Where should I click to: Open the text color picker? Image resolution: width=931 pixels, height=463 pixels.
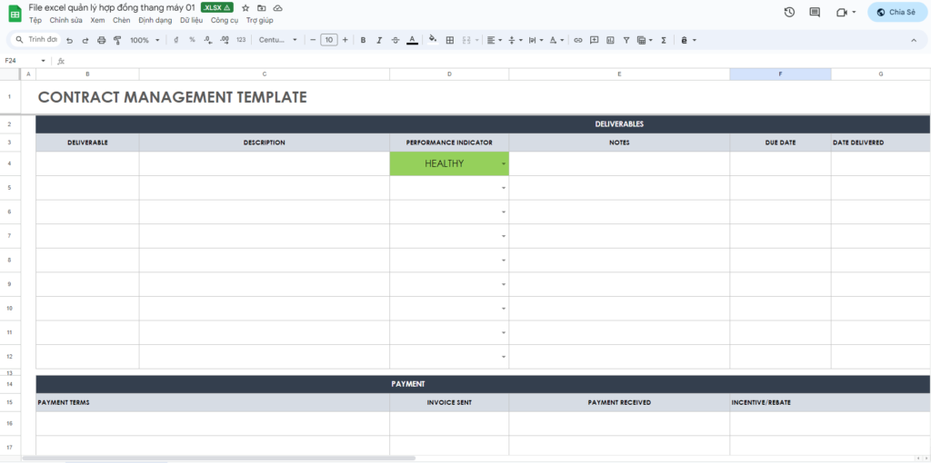(412, 40)
